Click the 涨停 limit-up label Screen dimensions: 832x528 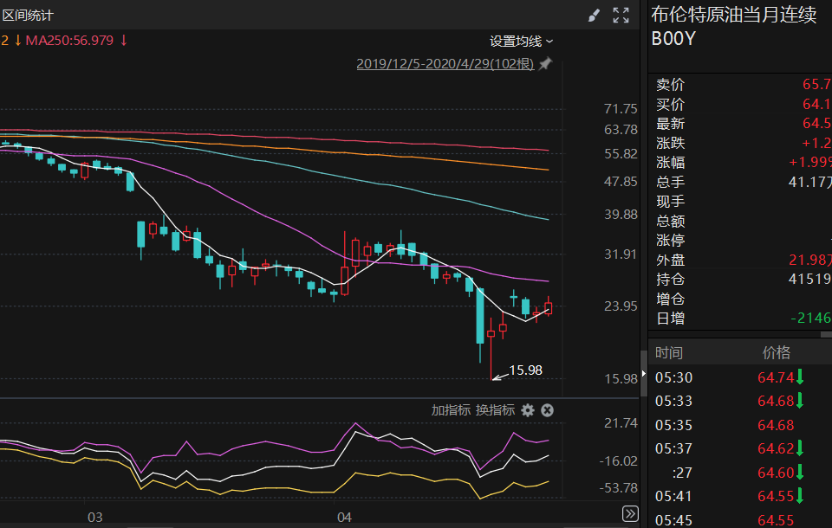click(x=671, y=240)
